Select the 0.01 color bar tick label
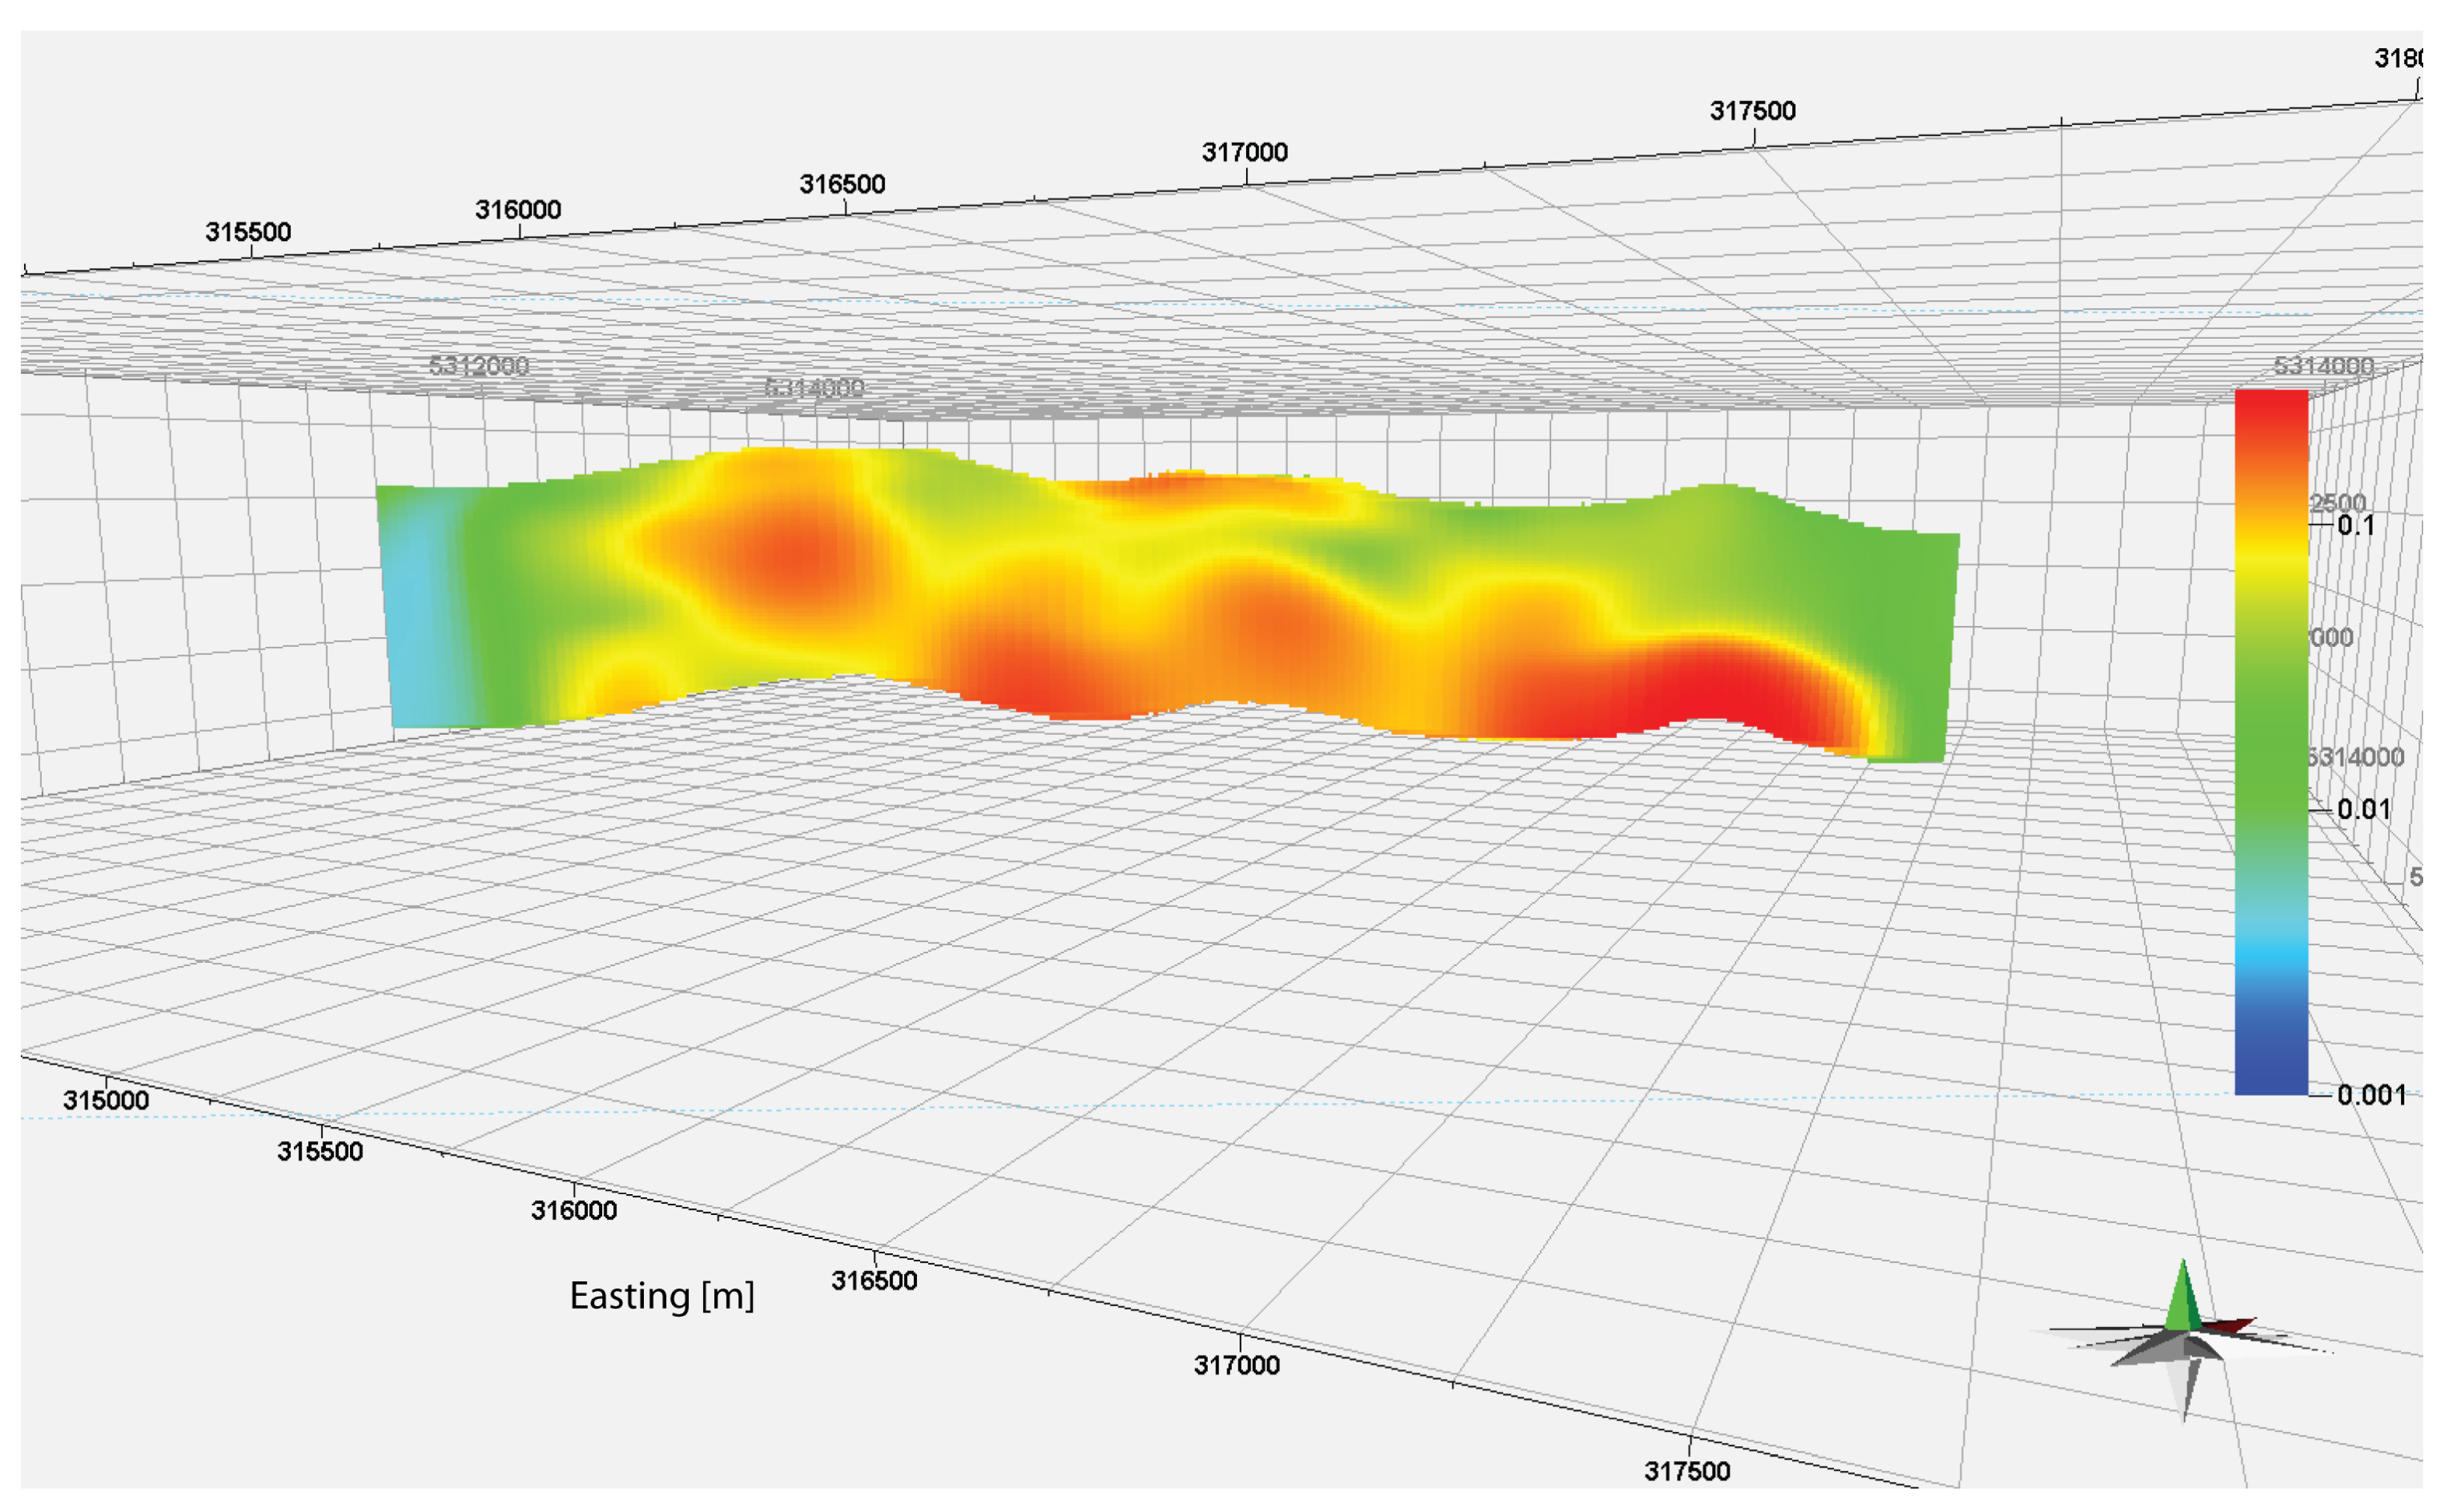Viewport: 2446px width, 1512px height. 2363,809
